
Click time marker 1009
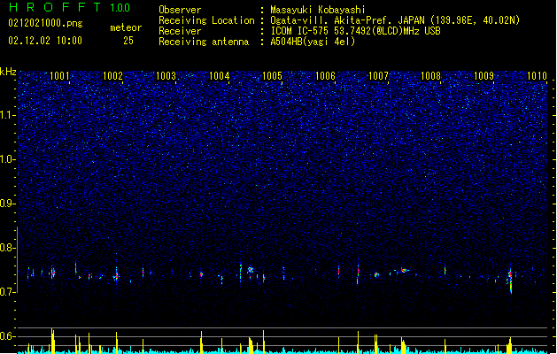click(484, 76)
